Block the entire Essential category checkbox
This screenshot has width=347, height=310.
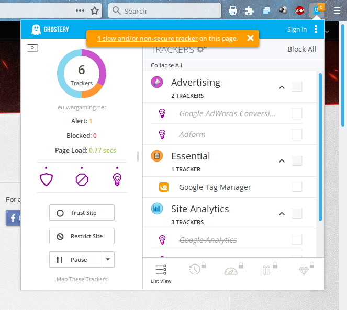tap(297, 160)
